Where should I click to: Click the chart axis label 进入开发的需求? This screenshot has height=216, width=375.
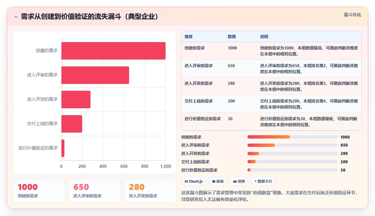[42, 99]
